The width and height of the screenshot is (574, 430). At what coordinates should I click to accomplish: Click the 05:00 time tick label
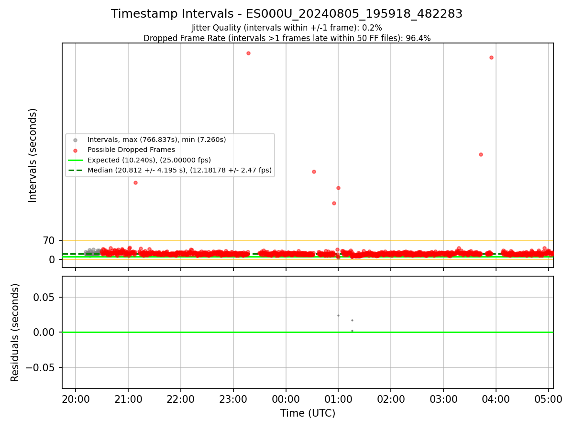click(x=549, y=399)
